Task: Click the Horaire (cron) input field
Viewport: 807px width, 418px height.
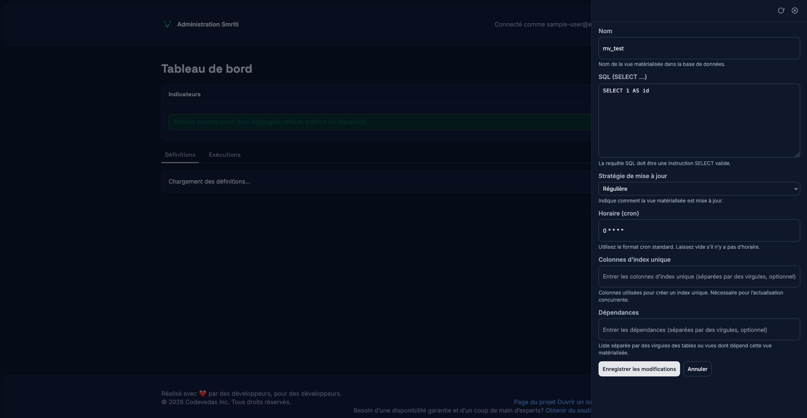Action: tap(699, 231)
